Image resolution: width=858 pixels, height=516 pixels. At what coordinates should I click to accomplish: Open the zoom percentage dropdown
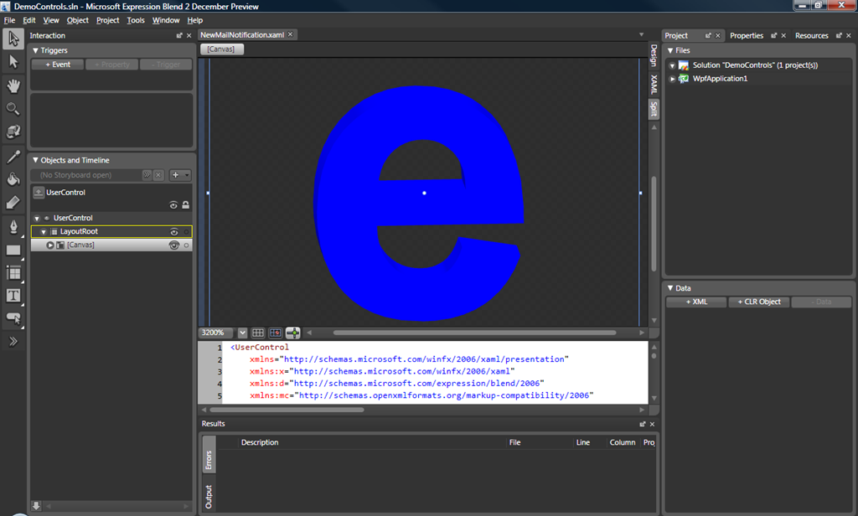click(x=242, y=333)
